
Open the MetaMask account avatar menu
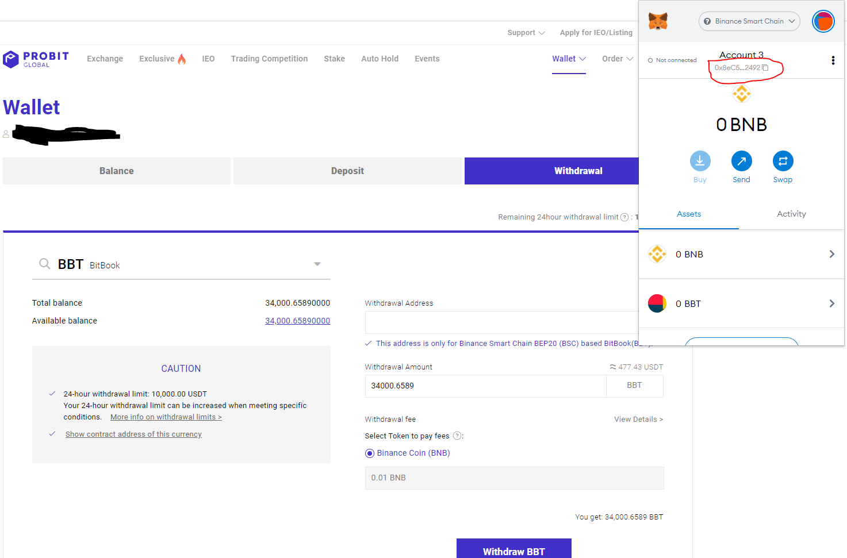pyautogui.click(x=823, y=21)
